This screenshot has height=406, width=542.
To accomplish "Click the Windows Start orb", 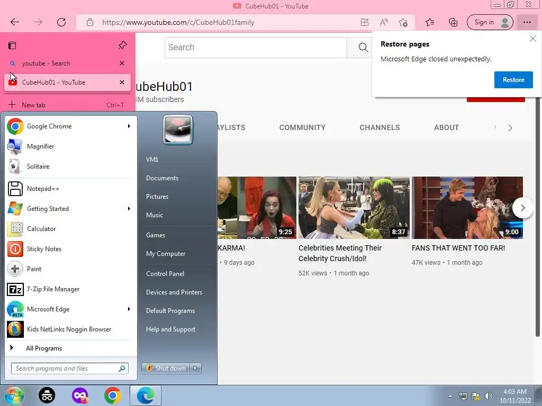I will tap(14, 395).
